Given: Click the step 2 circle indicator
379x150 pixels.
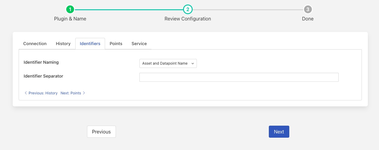Looking at the screenshot, I should tap(188, 10).
